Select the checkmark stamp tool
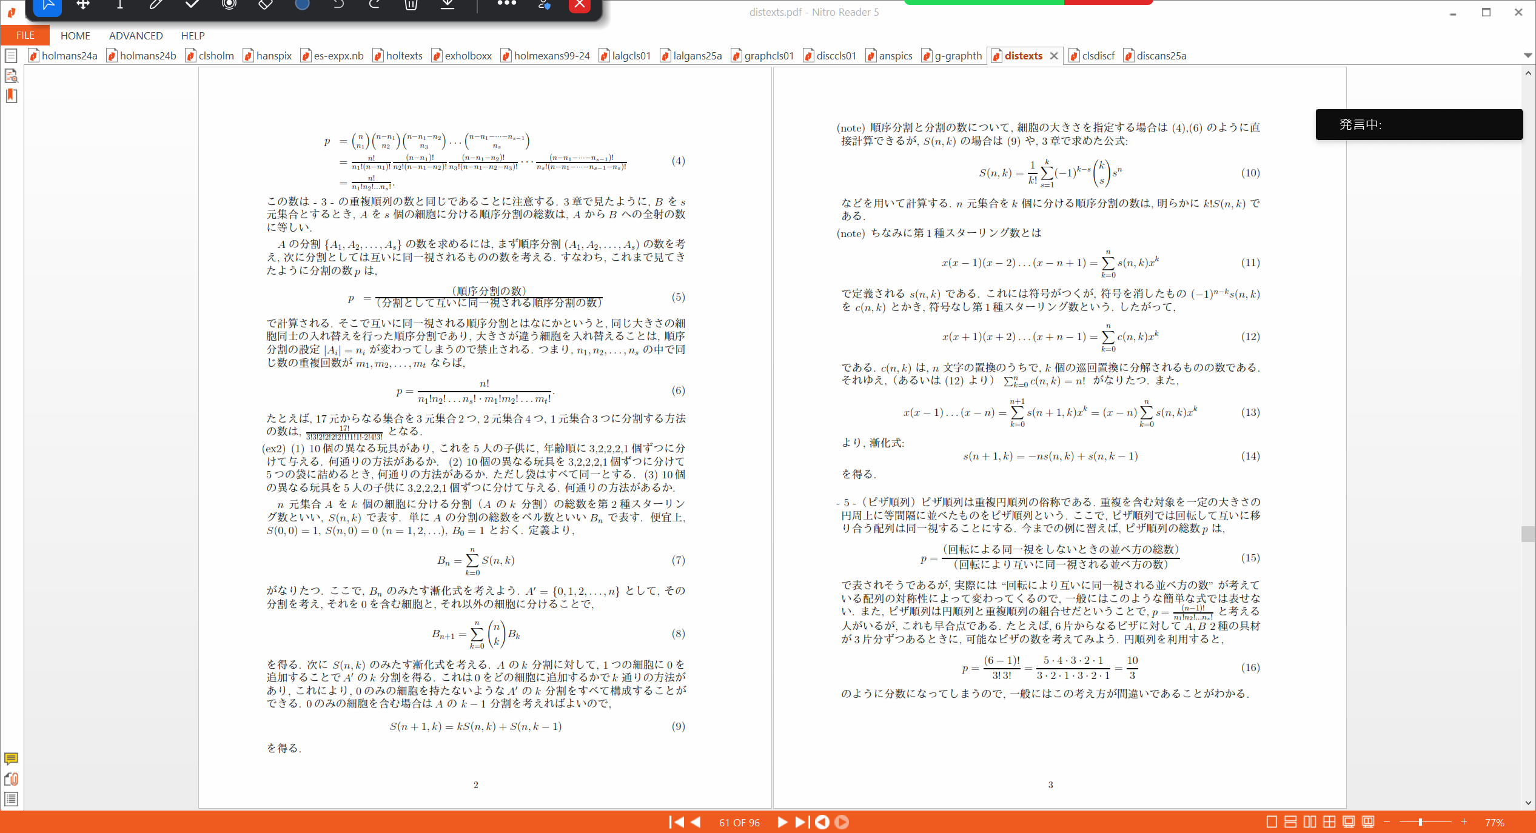 (x=192, y=5)
